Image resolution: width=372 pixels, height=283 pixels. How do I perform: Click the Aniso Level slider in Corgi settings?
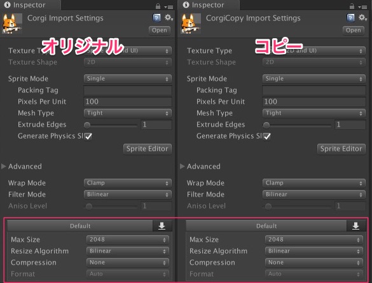[x=111, y=207]
